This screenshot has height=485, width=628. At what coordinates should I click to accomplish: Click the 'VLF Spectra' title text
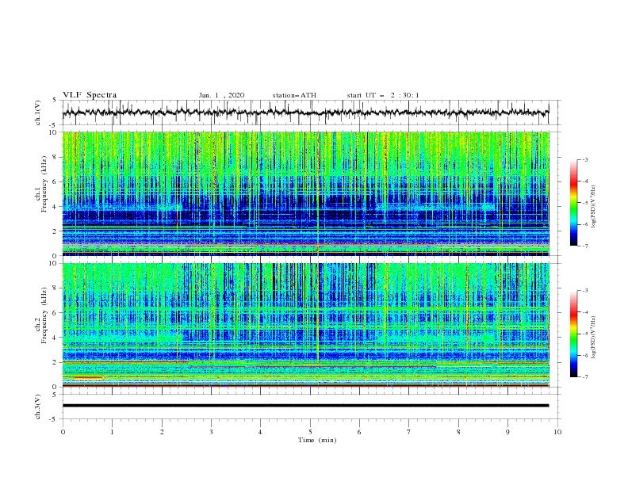pyautogui.click(x=90, y=95)
